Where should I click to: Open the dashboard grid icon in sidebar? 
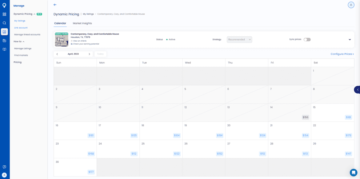click(4, 14)
